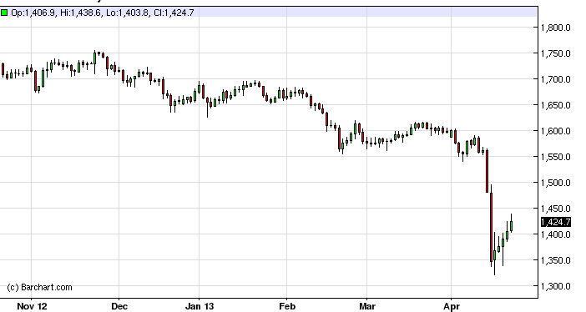Screen dimensions: 586x312
Task: Click the Mar date axis label
Action: 367,306
